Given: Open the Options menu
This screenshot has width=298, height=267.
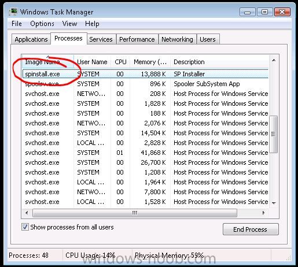Looking at the screenshot, I should pyautogui.click(x=42, y=24).
